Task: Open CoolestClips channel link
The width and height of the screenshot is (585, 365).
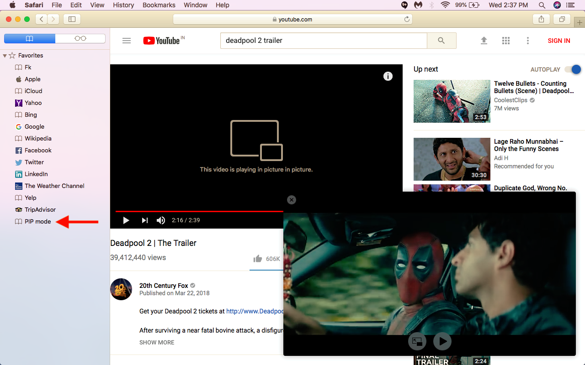Action: pos(511,100)
